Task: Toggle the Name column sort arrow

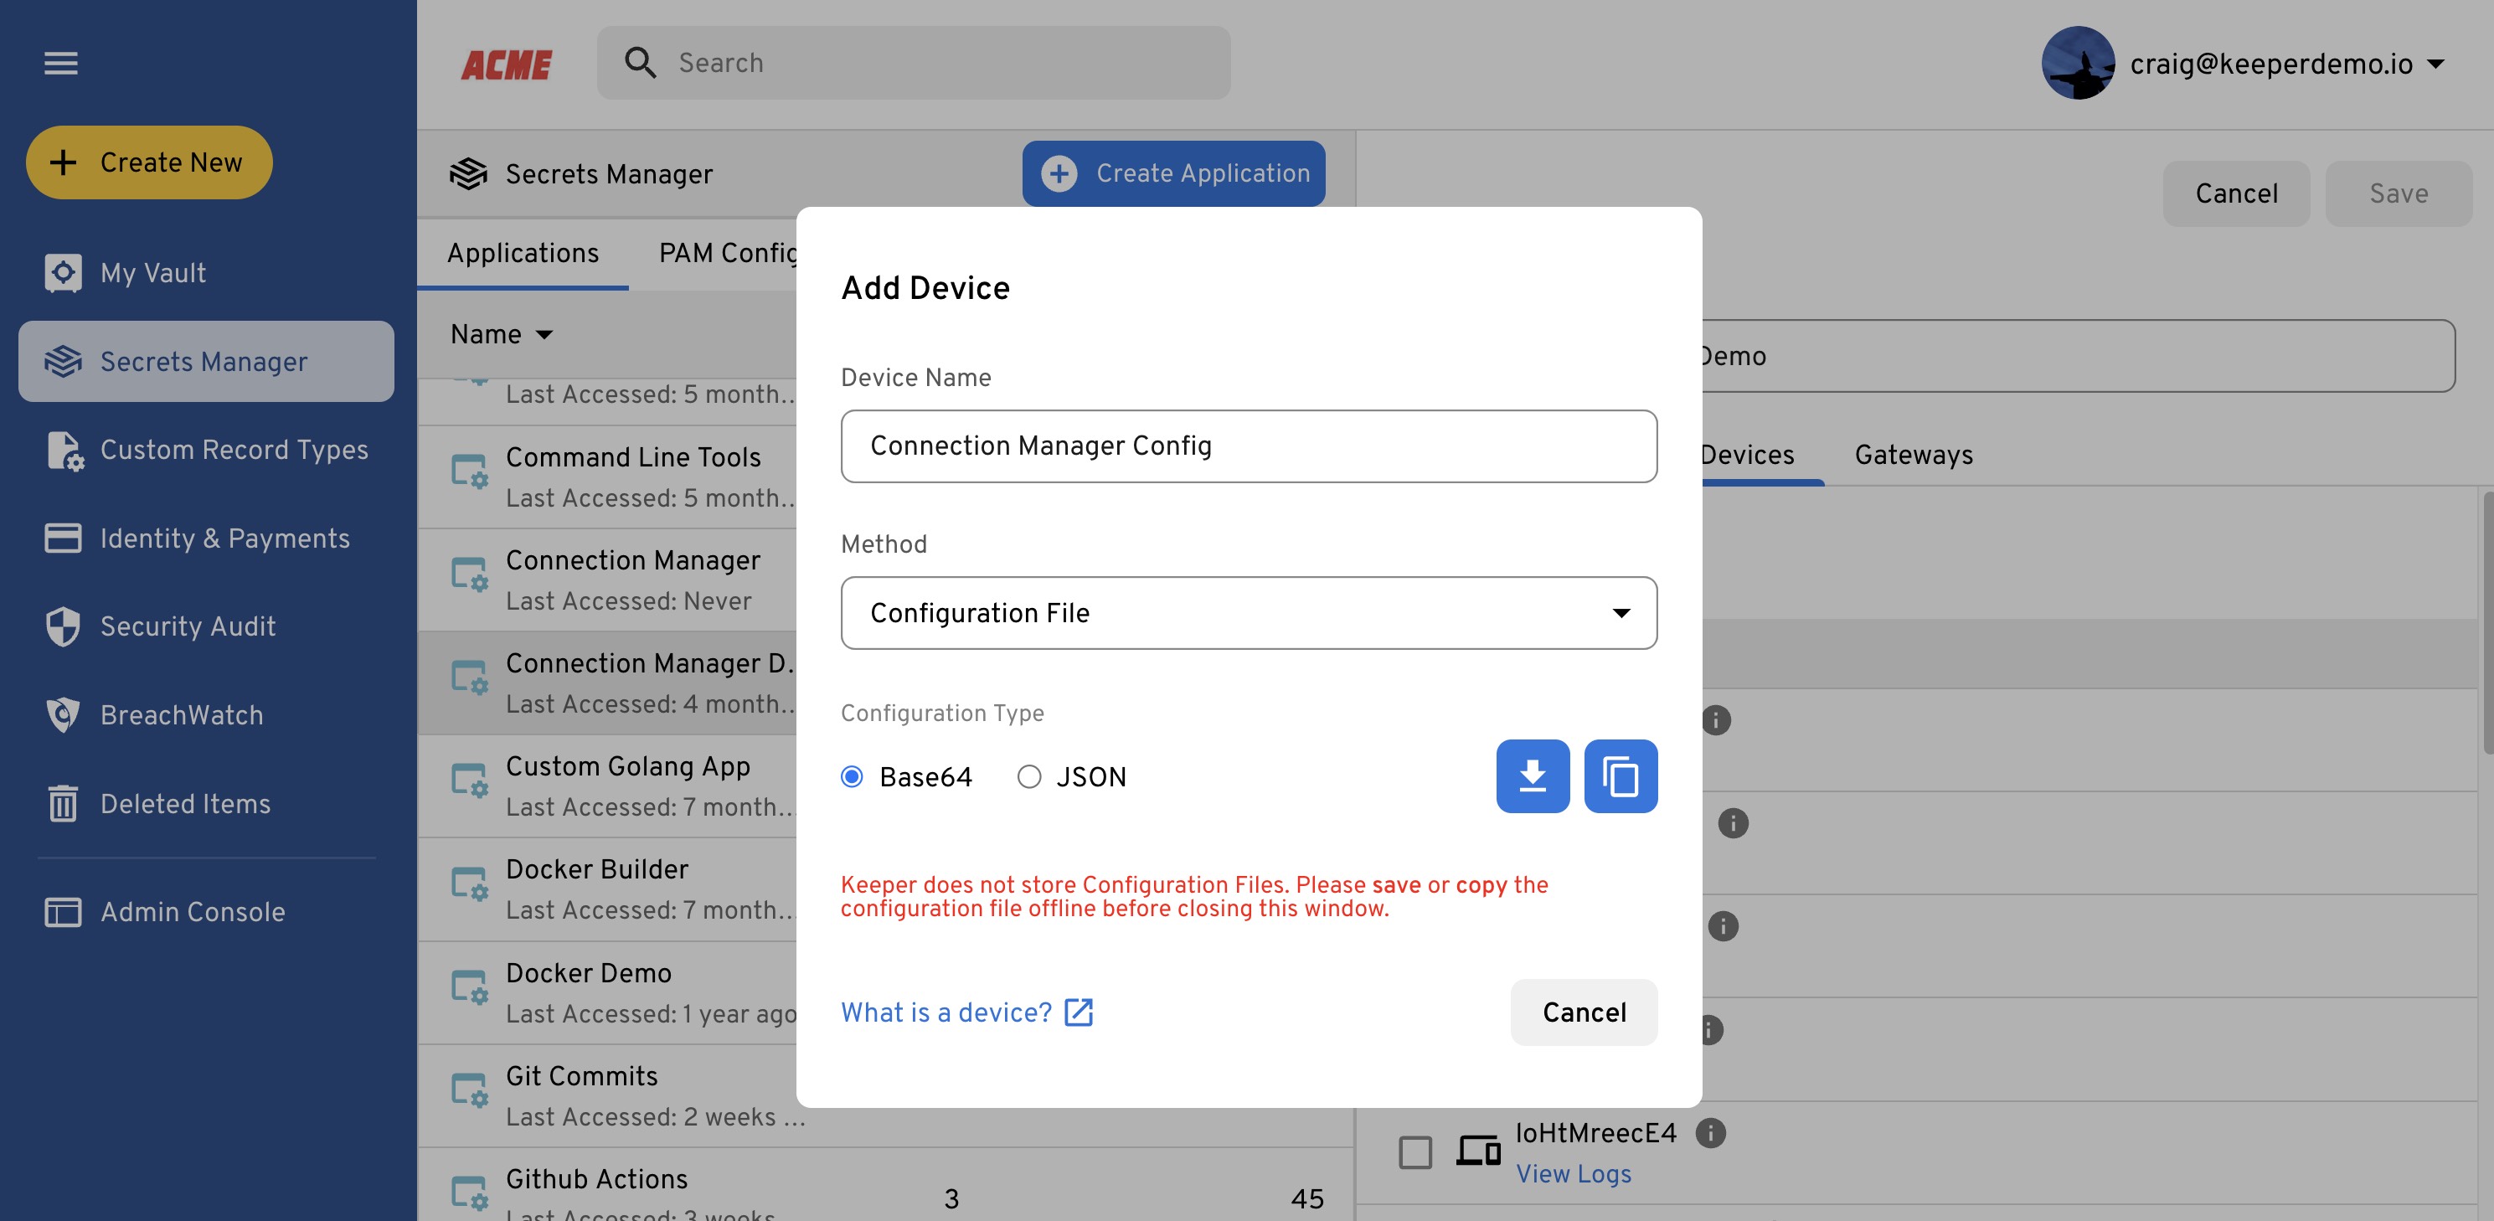Action: pyautogui.click(x=544, y=334)
